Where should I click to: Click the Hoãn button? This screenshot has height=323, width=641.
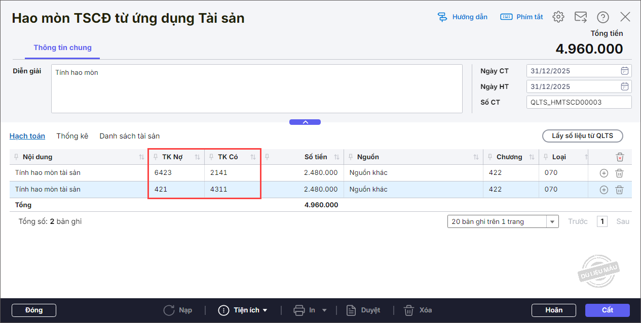pos(554,310)
